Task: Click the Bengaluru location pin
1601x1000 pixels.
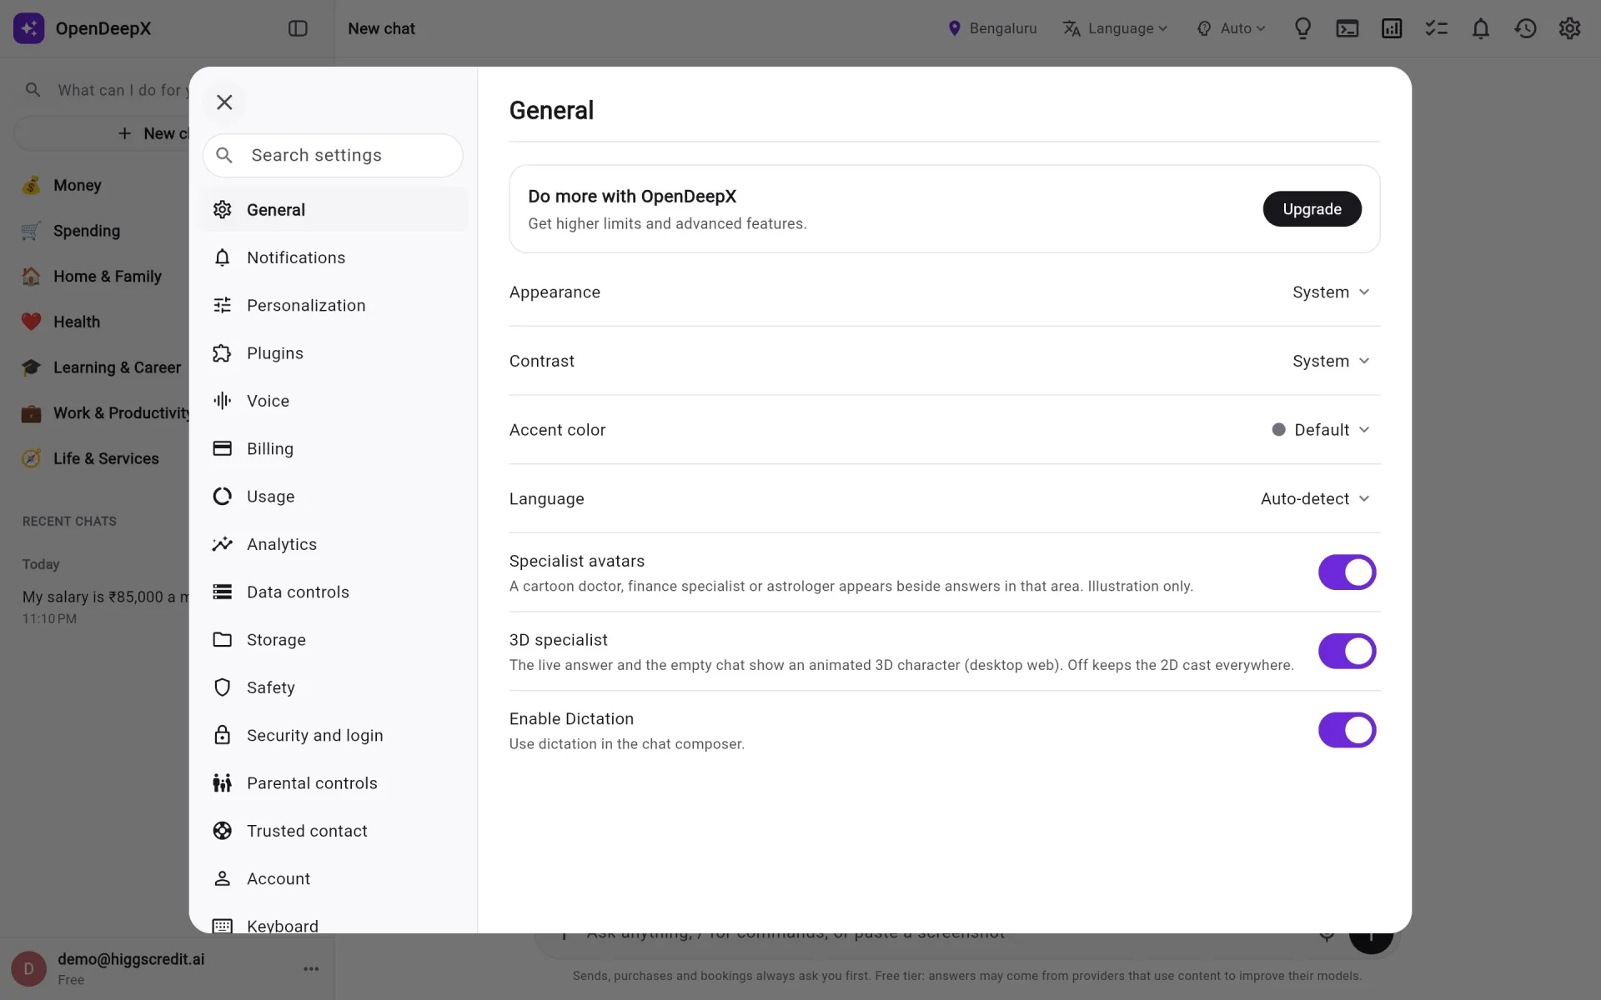Action: tap(955, 28)
